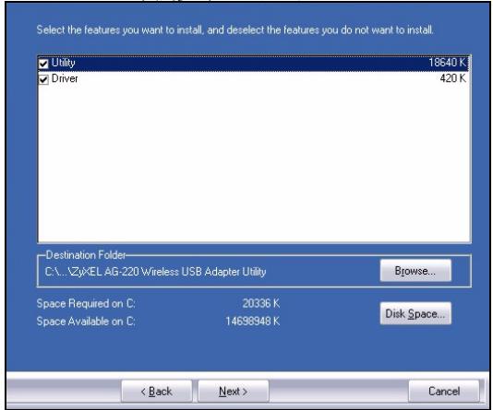Screen dimensions: 493x410
Task: Uncheck the Driver feature checkbox
Action: (43, 79)
